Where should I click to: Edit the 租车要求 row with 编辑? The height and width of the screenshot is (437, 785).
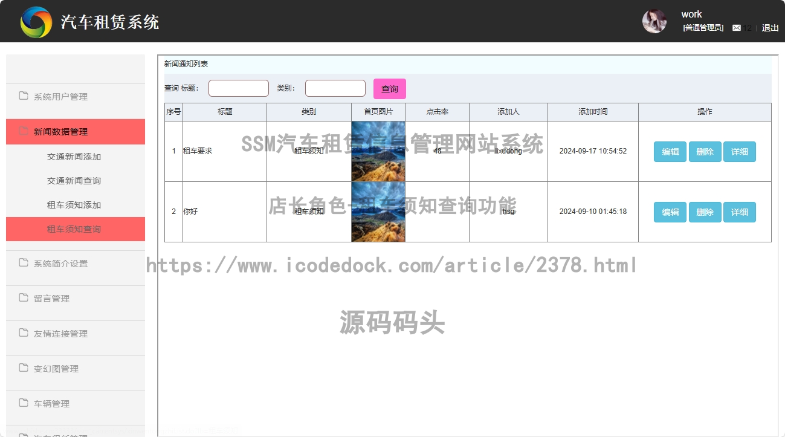(x=670, y=152)
